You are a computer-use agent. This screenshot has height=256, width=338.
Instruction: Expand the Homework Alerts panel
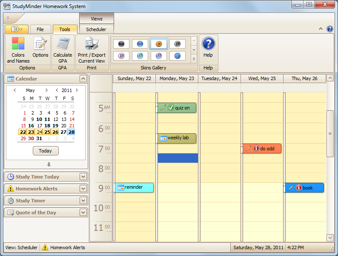click(x=83, y=189)
